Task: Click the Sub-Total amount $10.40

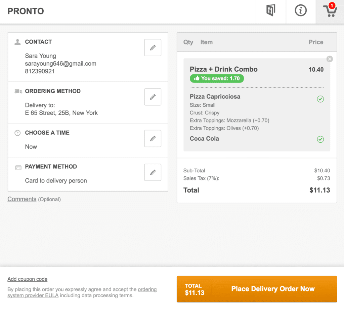Action: coord(322,171)
